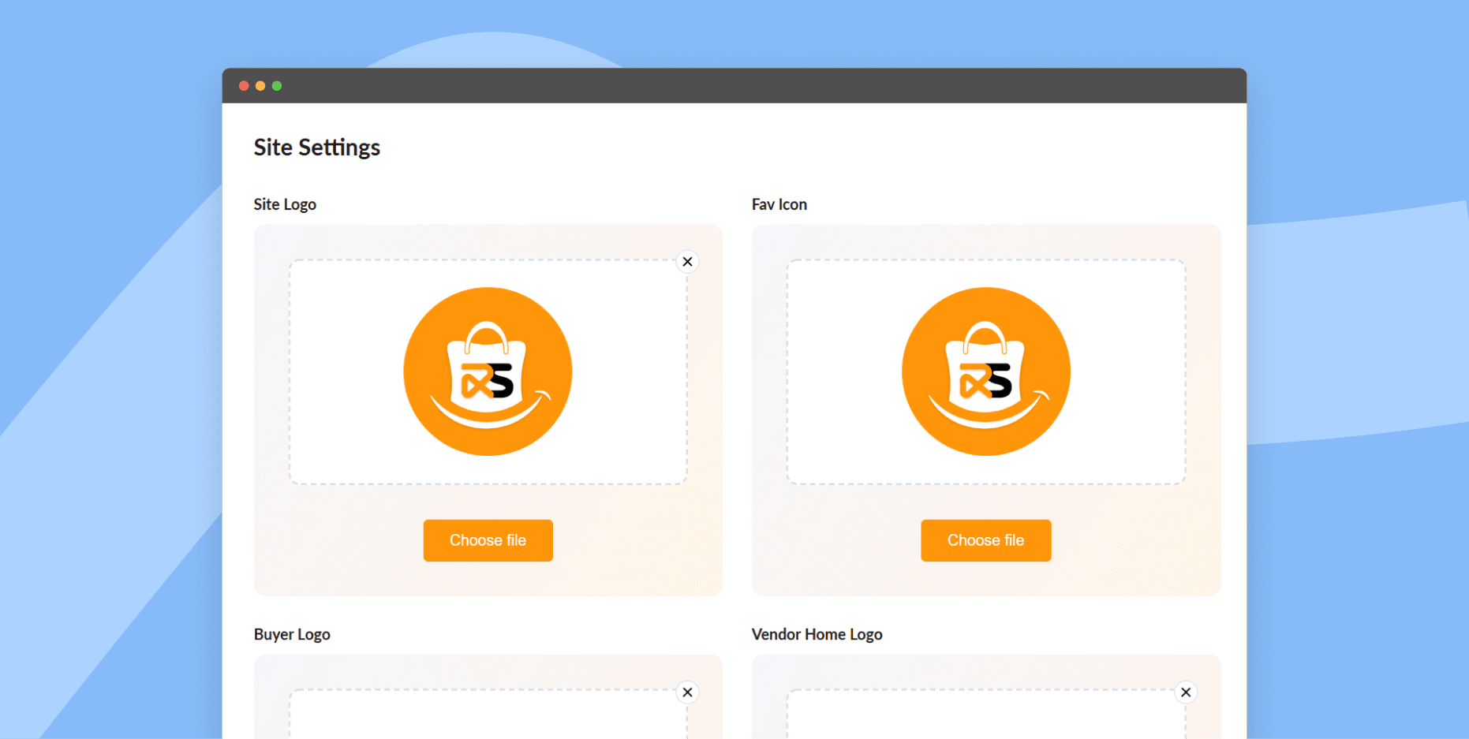Click the Vendor Home Logo label
Image resolution: width=1469 pixels, height=739 pixels.
[x=817, y=635]
